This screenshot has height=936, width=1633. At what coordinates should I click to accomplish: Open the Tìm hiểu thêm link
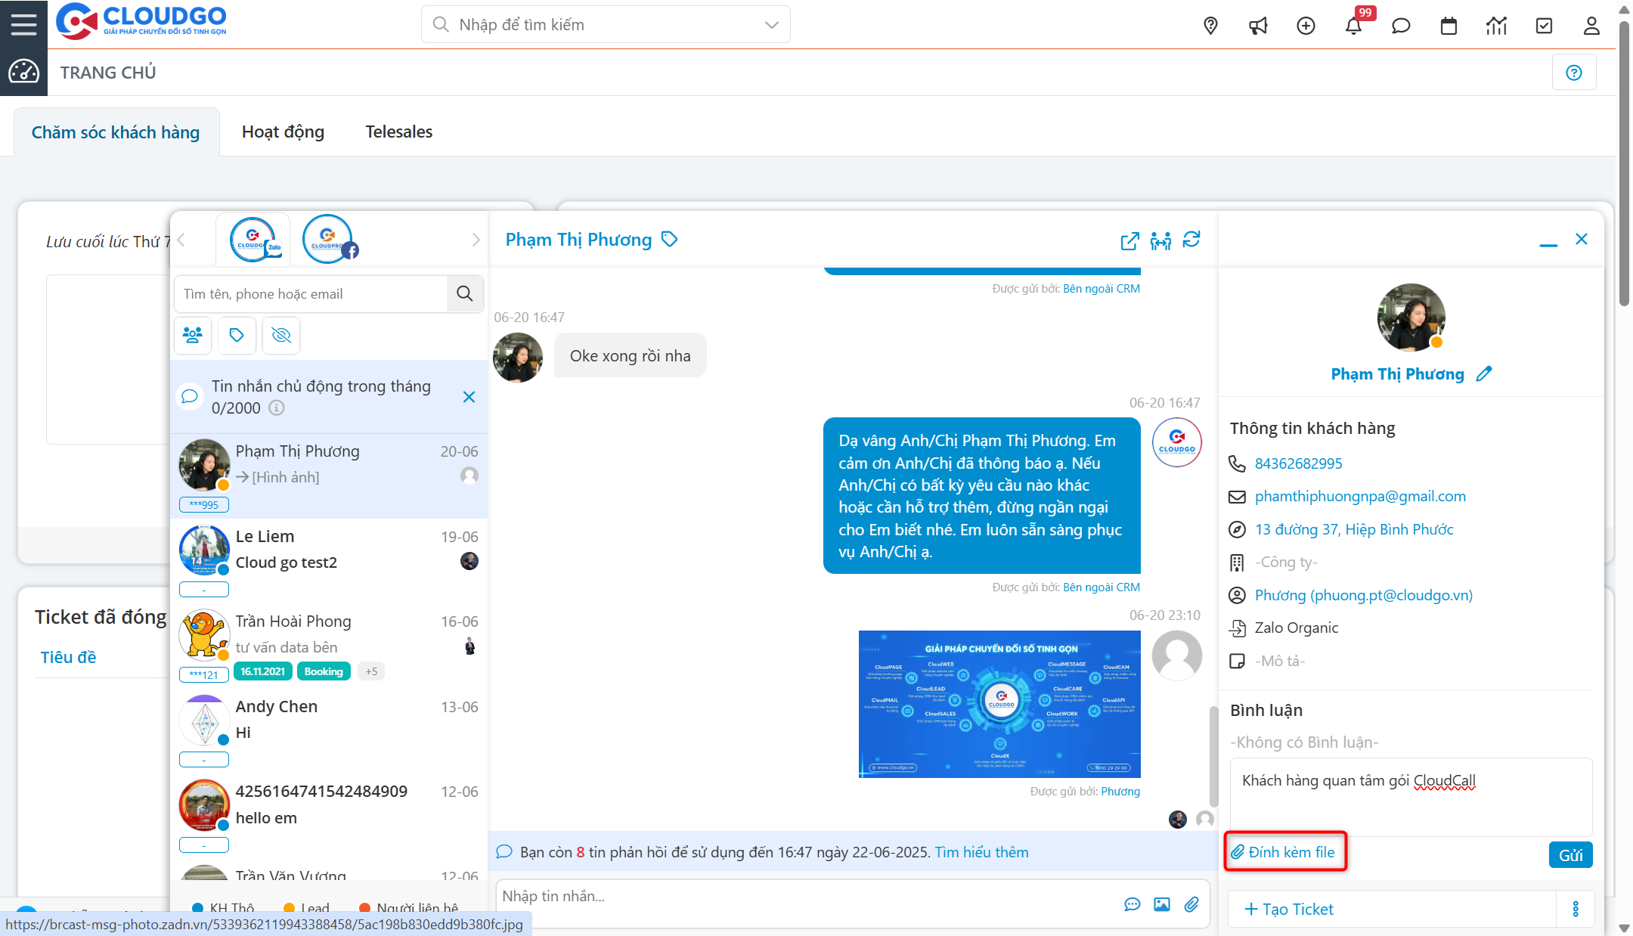(x=981, y=851)
